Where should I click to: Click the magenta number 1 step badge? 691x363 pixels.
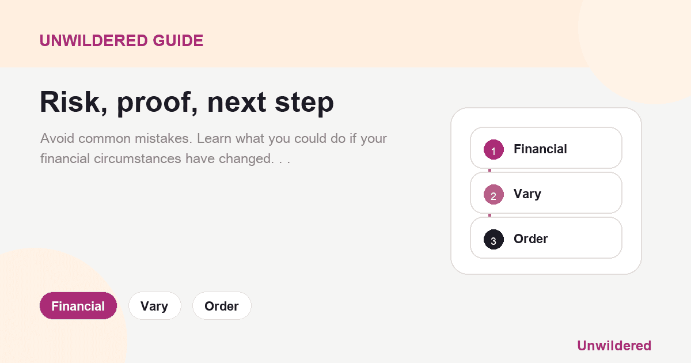click(493, 149)
